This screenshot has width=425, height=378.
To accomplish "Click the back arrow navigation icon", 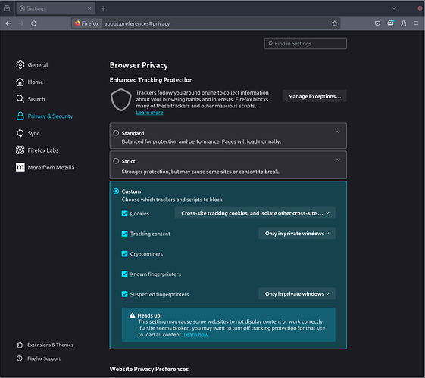I will (x=8, y=23).
